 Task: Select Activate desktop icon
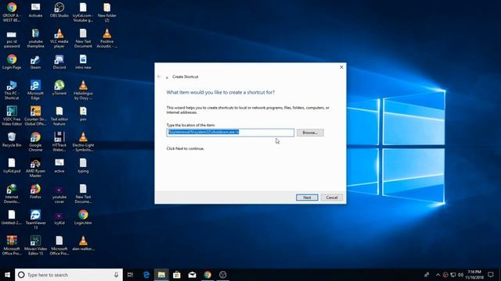pos(35,10)
